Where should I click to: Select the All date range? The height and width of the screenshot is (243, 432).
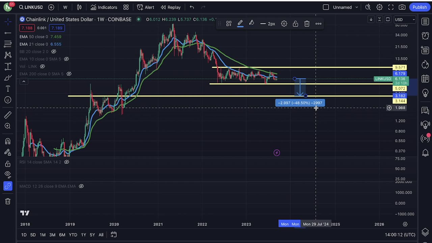(101, 235)
